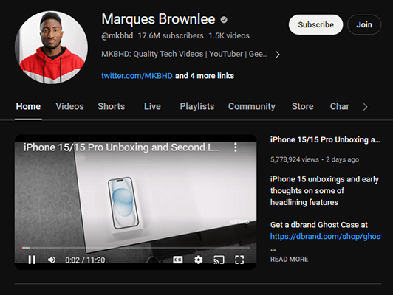
Task: Enter fullscreen mode on the player
Action: tap(239, 260)
